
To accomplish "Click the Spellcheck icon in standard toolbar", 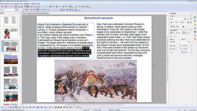I will click(x=25, y=6).
